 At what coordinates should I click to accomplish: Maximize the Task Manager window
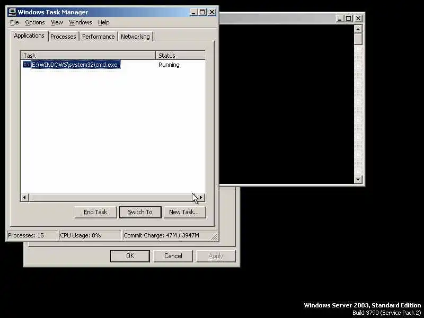click(202, 12)
